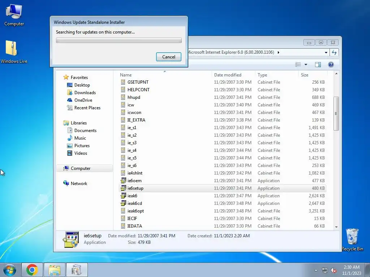
Task: Open the taskbar clock showing 2:30 AM
Action: 352,270
